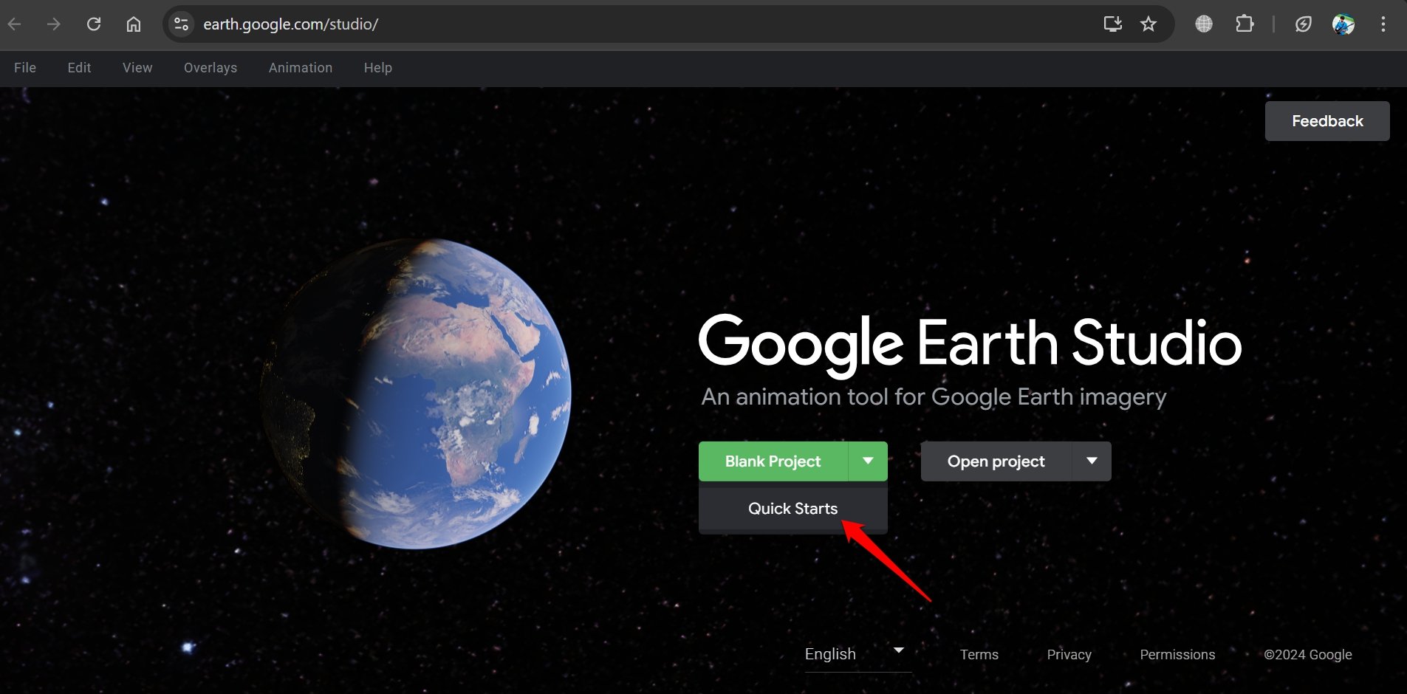Click the globe extension icon

coord(1204,24)
